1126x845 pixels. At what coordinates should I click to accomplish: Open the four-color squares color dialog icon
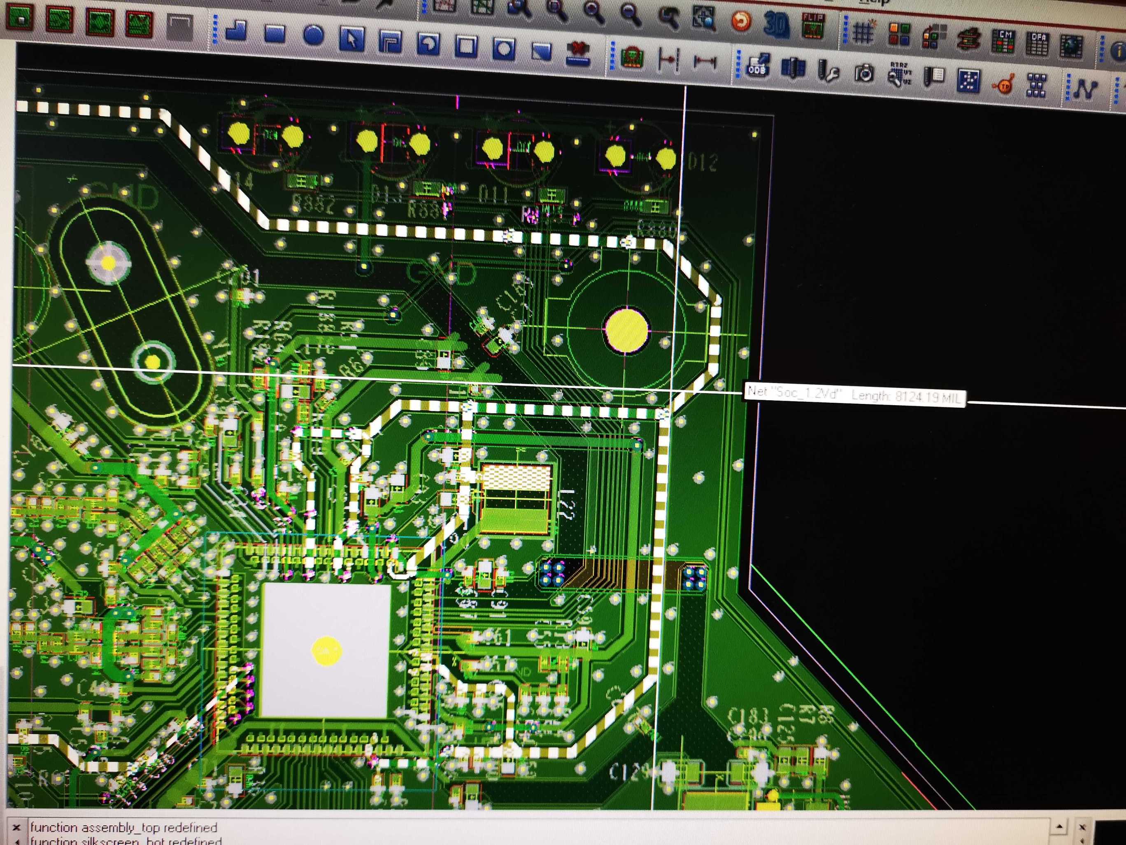point(899,34)
